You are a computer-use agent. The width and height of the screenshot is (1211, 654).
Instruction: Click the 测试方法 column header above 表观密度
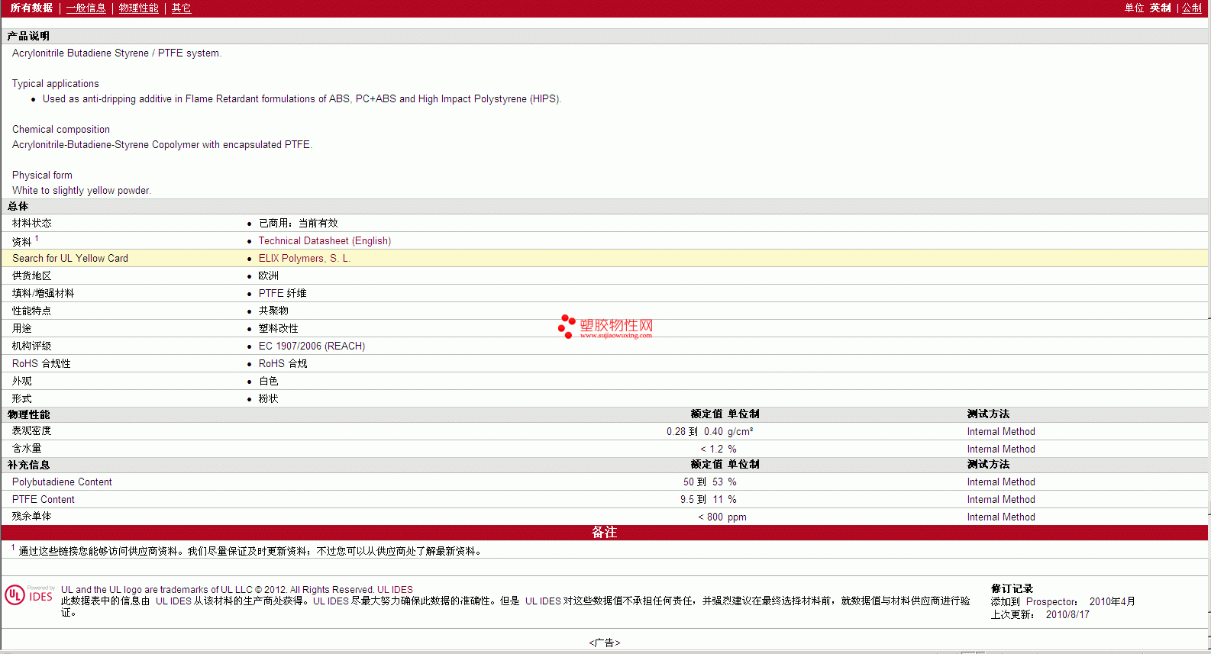[x=988, y=414]
